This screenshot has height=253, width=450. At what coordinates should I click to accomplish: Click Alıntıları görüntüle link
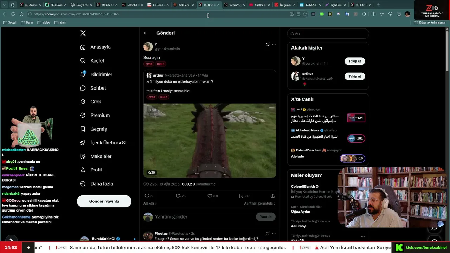click(x=260, y=203)
